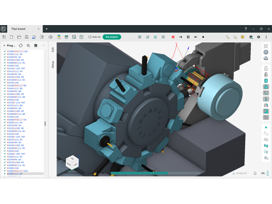
Task: Stop the simulation with the red stop button
Action: point(173,37)
